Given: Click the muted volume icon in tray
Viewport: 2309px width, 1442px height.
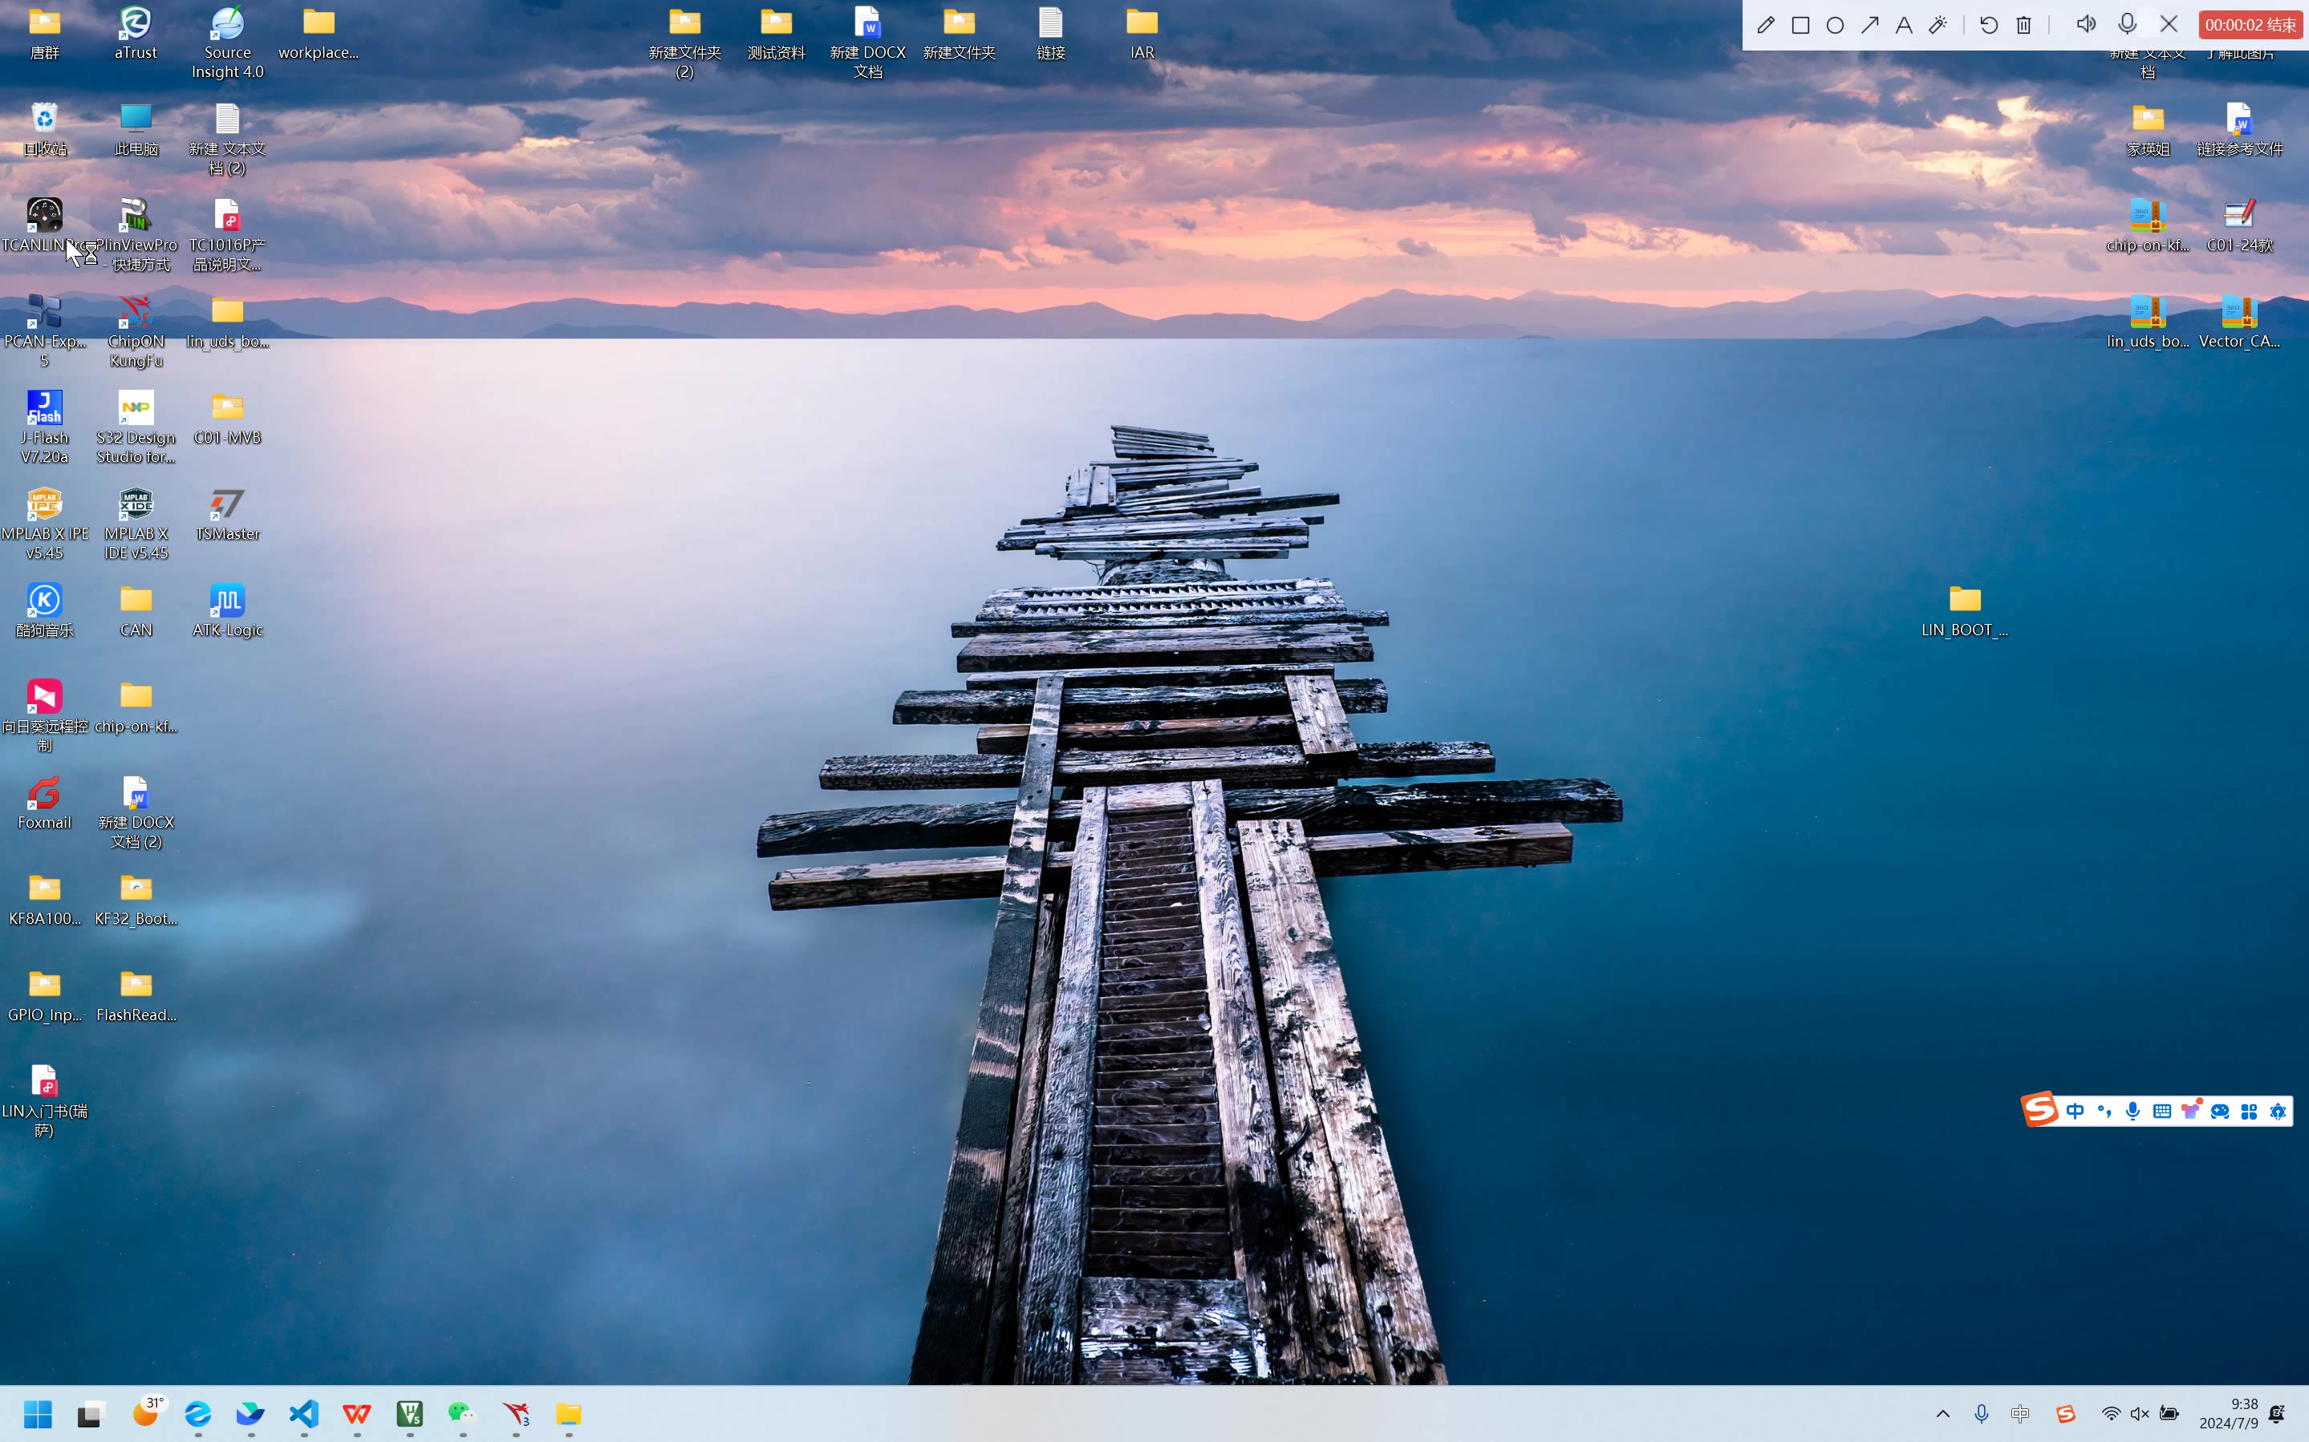Looking at the screenshot, I should point(2139,1415).
